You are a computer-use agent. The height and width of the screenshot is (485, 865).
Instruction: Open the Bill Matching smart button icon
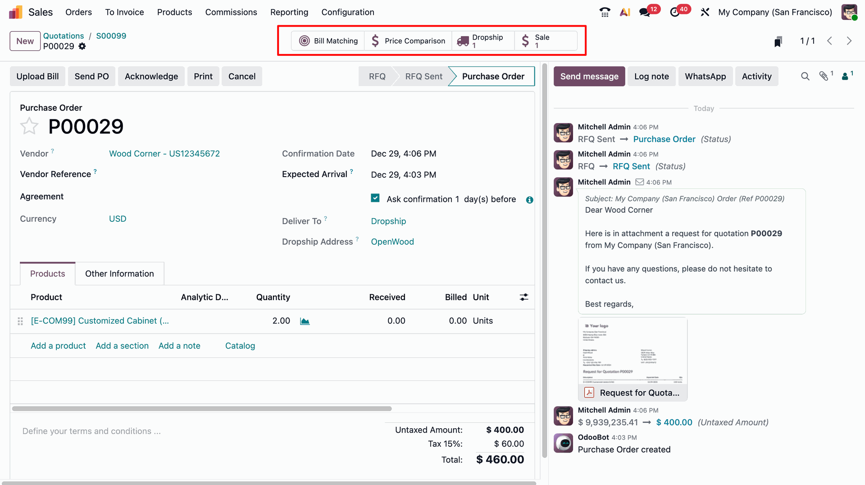[305, 41]
